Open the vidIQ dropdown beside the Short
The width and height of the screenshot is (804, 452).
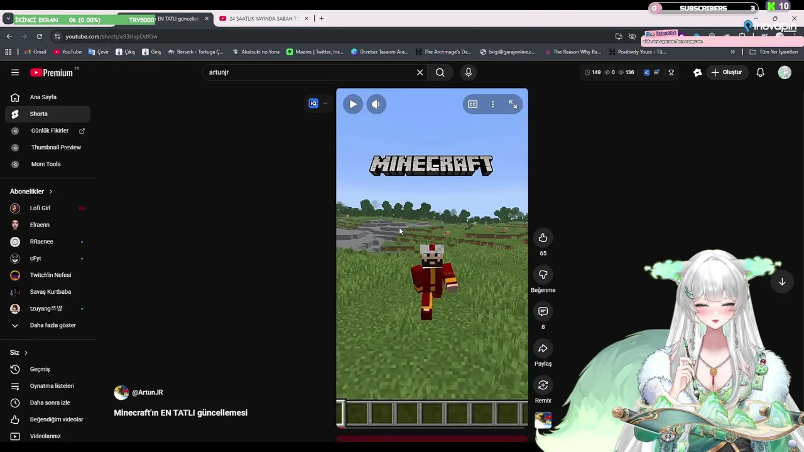tap(318, 104)
